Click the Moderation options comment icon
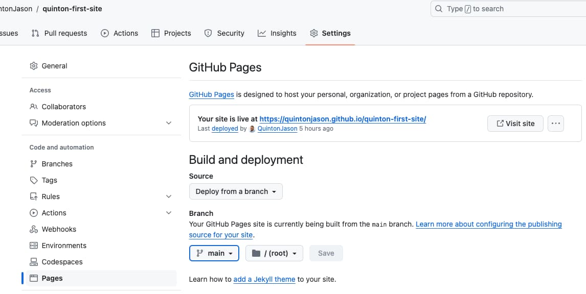 34,123
